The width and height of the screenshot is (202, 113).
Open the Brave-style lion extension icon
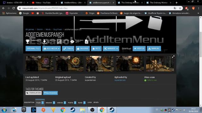193,8
